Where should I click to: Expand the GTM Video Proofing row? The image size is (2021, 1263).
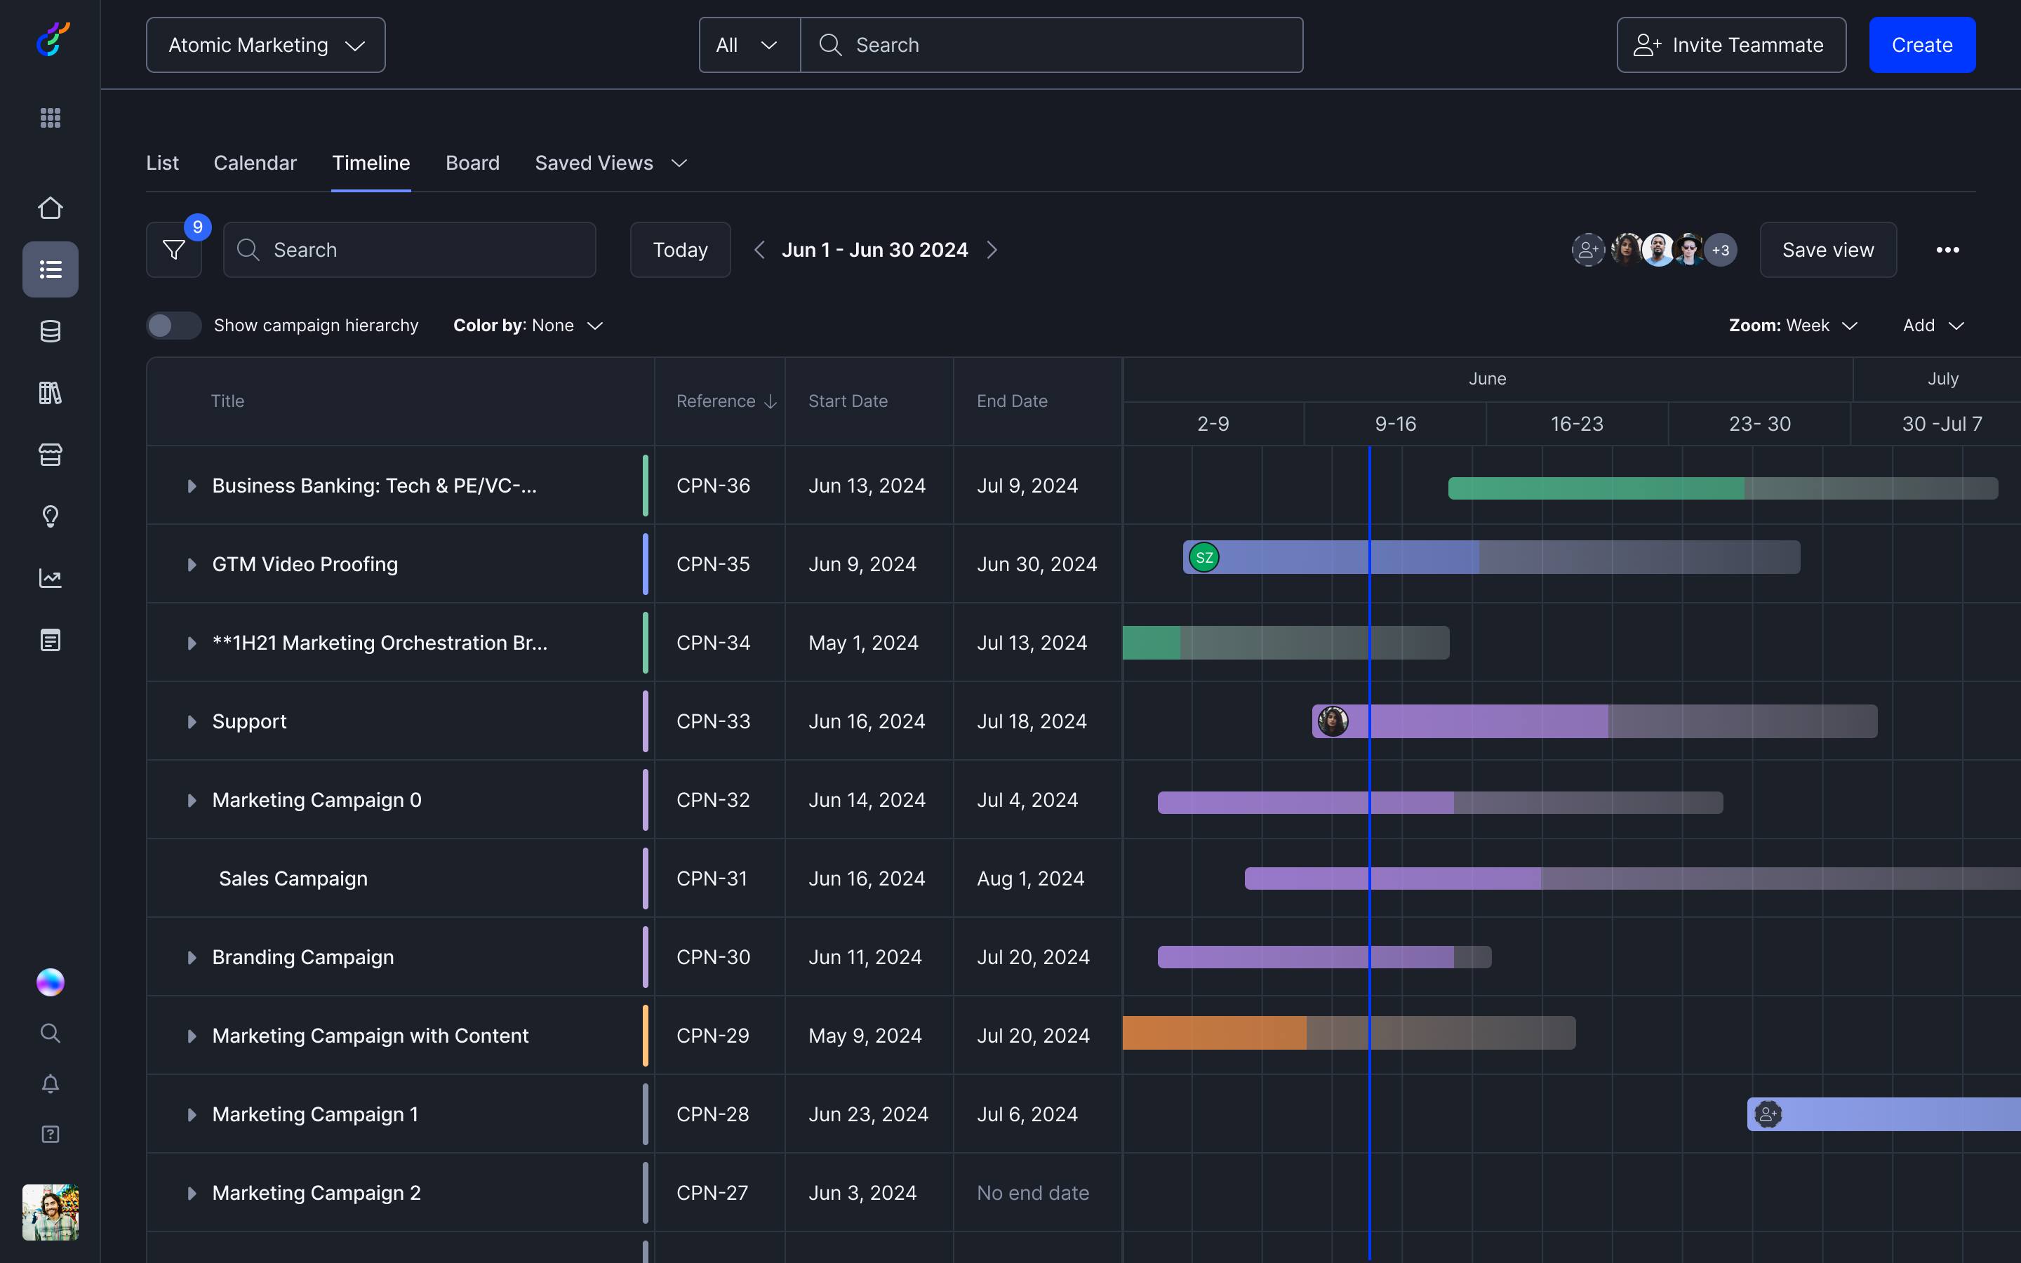point(192,565)
